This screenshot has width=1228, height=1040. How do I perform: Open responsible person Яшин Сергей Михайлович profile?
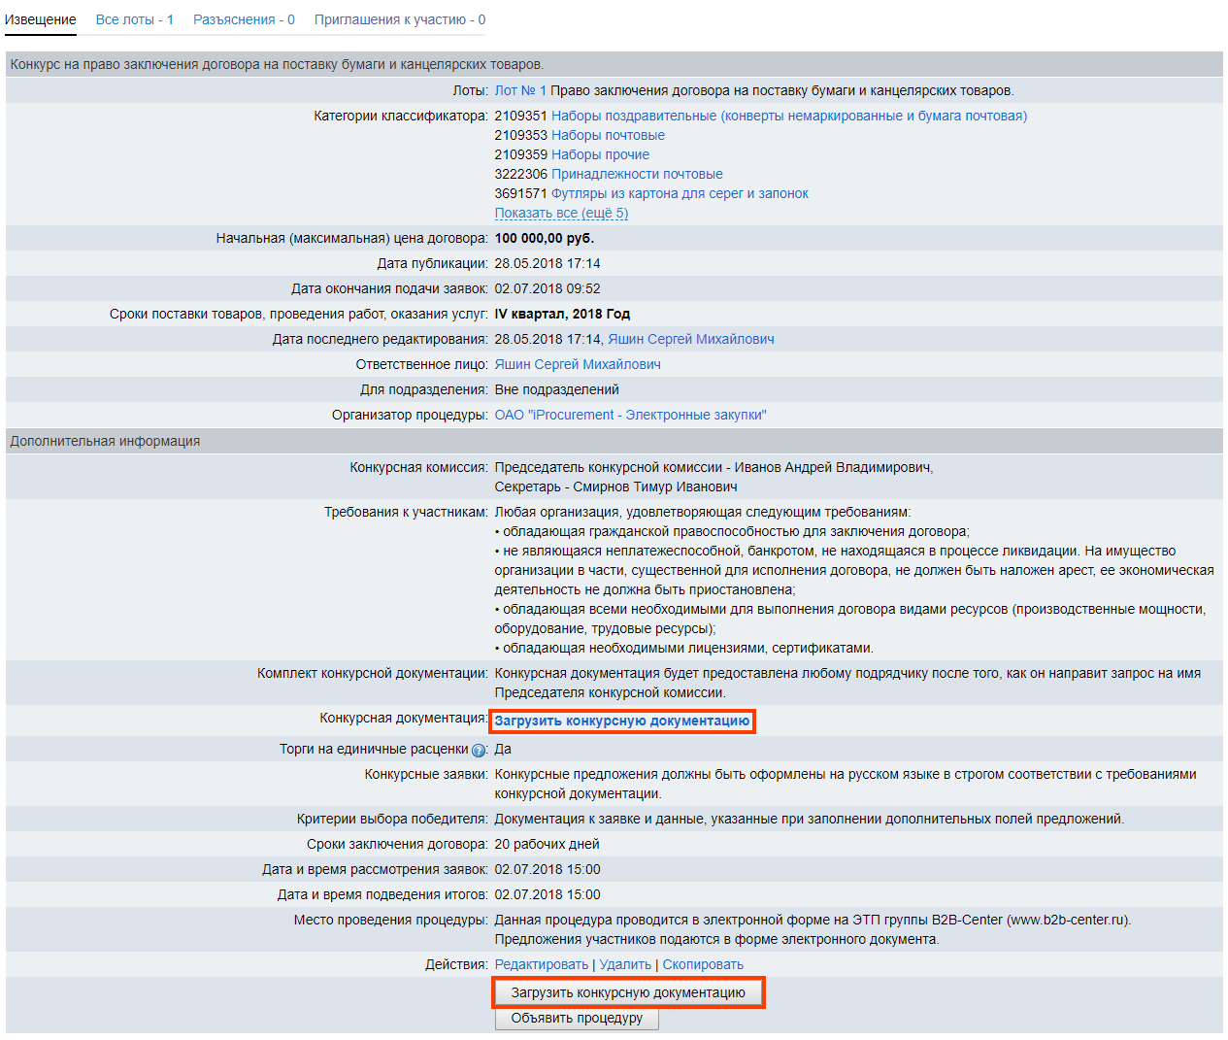[x=578, y=364]
